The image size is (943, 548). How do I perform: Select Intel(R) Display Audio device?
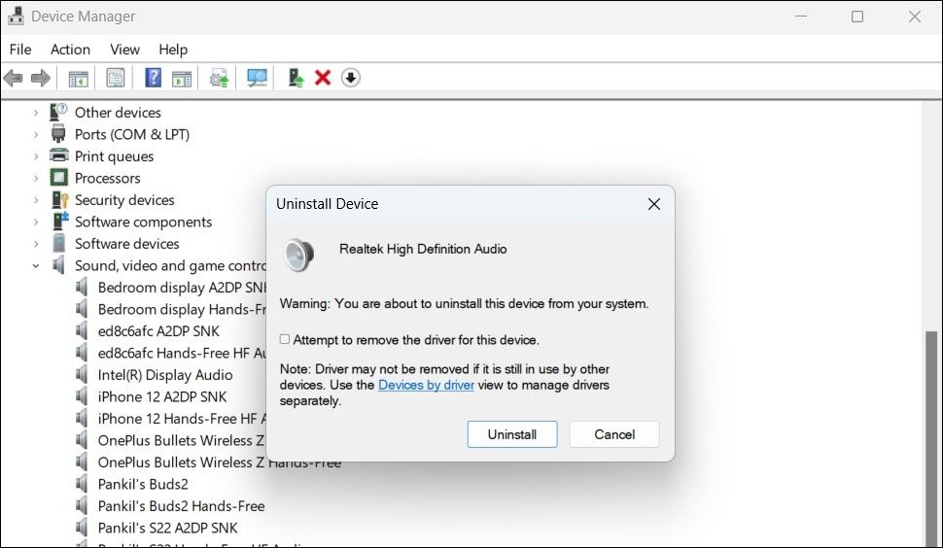[165, 375]
